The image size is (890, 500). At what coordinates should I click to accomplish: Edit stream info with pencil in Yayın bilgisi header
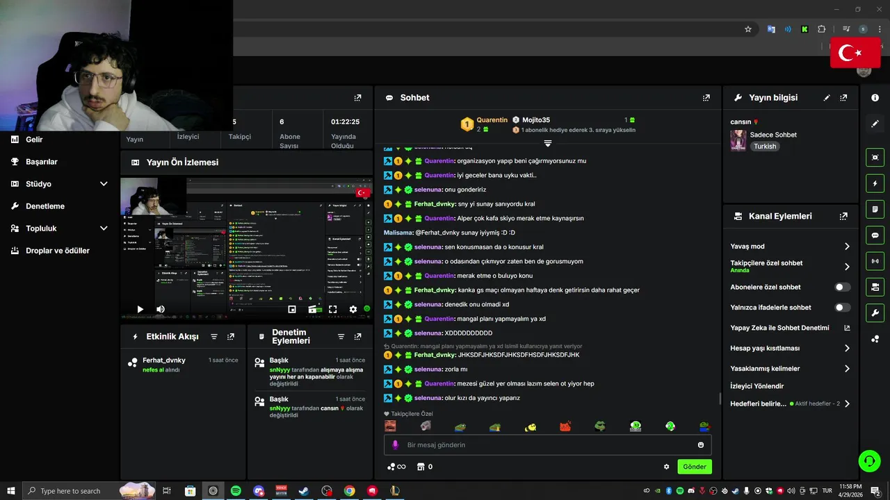[827, 98]
